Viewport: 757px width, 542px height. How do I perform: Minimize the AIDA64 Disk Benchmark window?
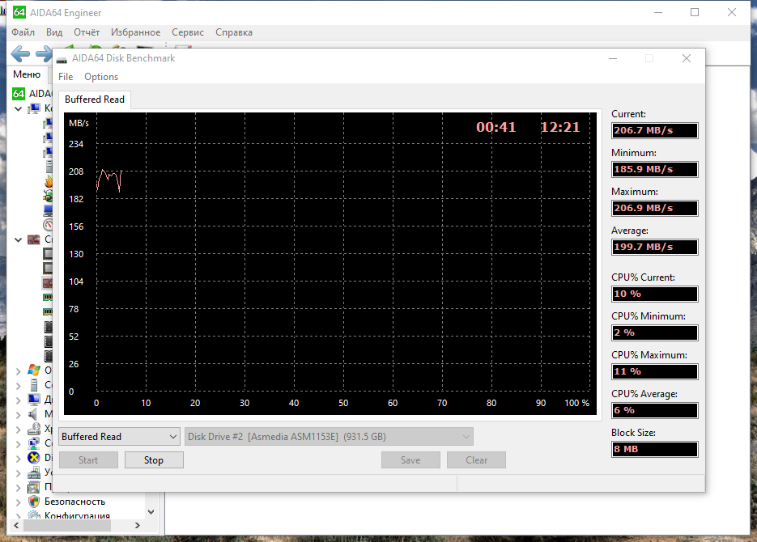[613, 58]
